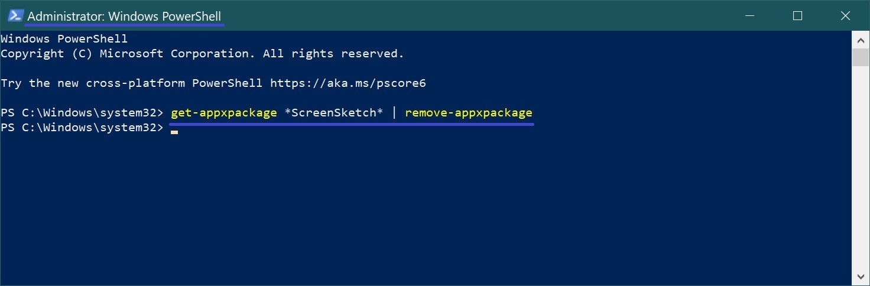
Task: Click the https://aka.ms/pscore6 URL
Action: tap(348, 83)
